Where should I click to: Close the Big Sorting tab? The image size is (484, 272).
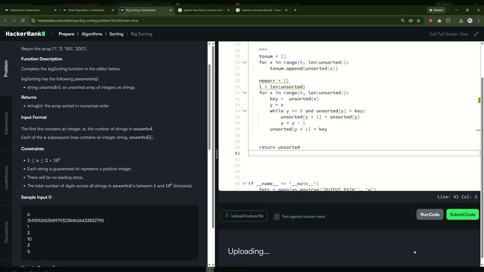[171, 10]
